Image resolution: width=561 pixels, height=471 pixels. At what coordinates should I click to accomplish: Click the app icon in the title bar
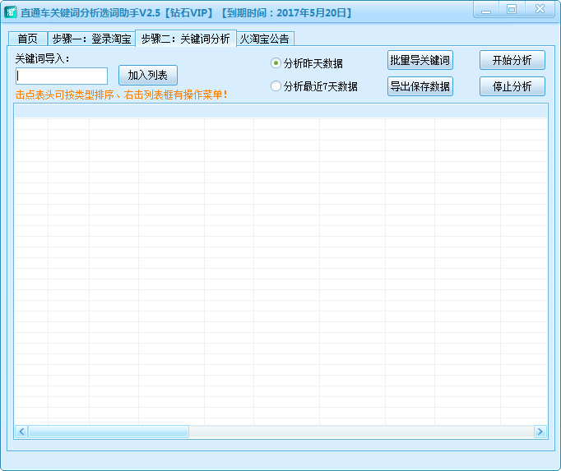point(12,12)
